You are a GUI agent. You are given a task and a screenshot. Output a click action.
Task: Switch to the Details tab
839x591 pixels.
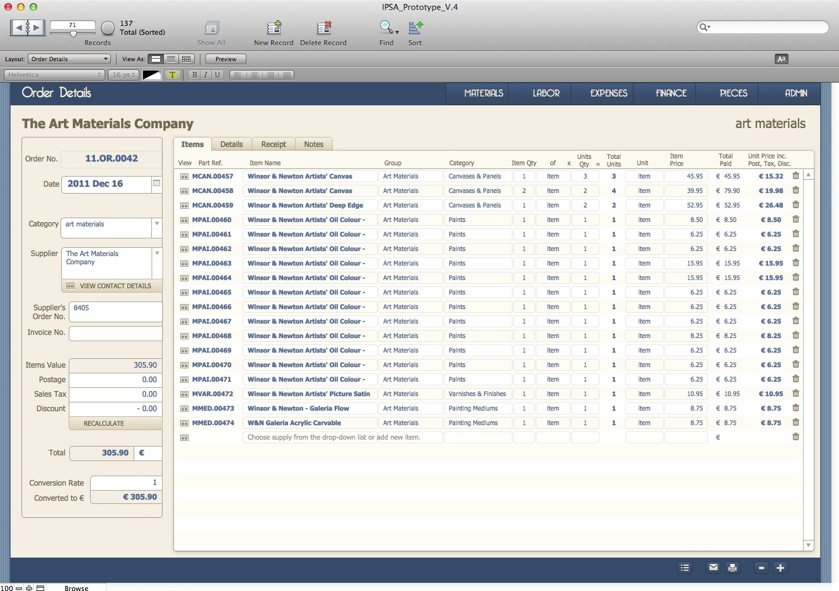tap(231, 144)
